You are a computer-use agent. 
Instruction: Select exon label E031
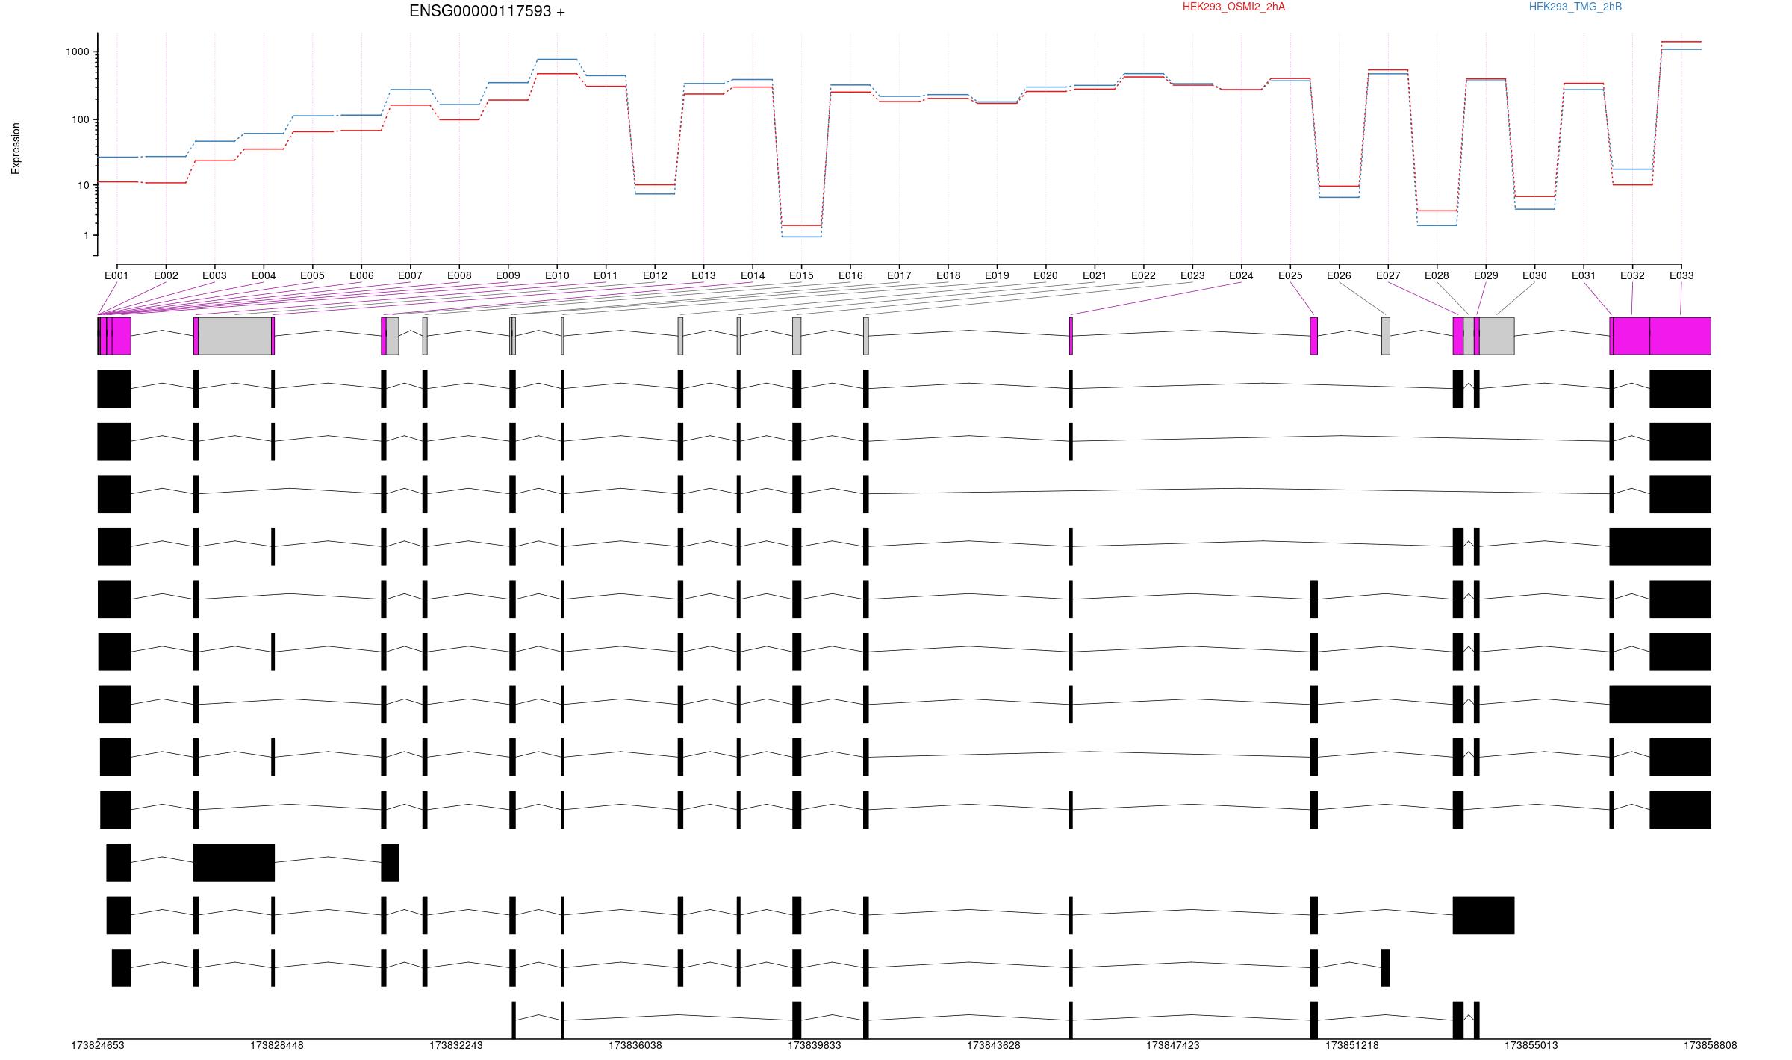pos(1584,275)
